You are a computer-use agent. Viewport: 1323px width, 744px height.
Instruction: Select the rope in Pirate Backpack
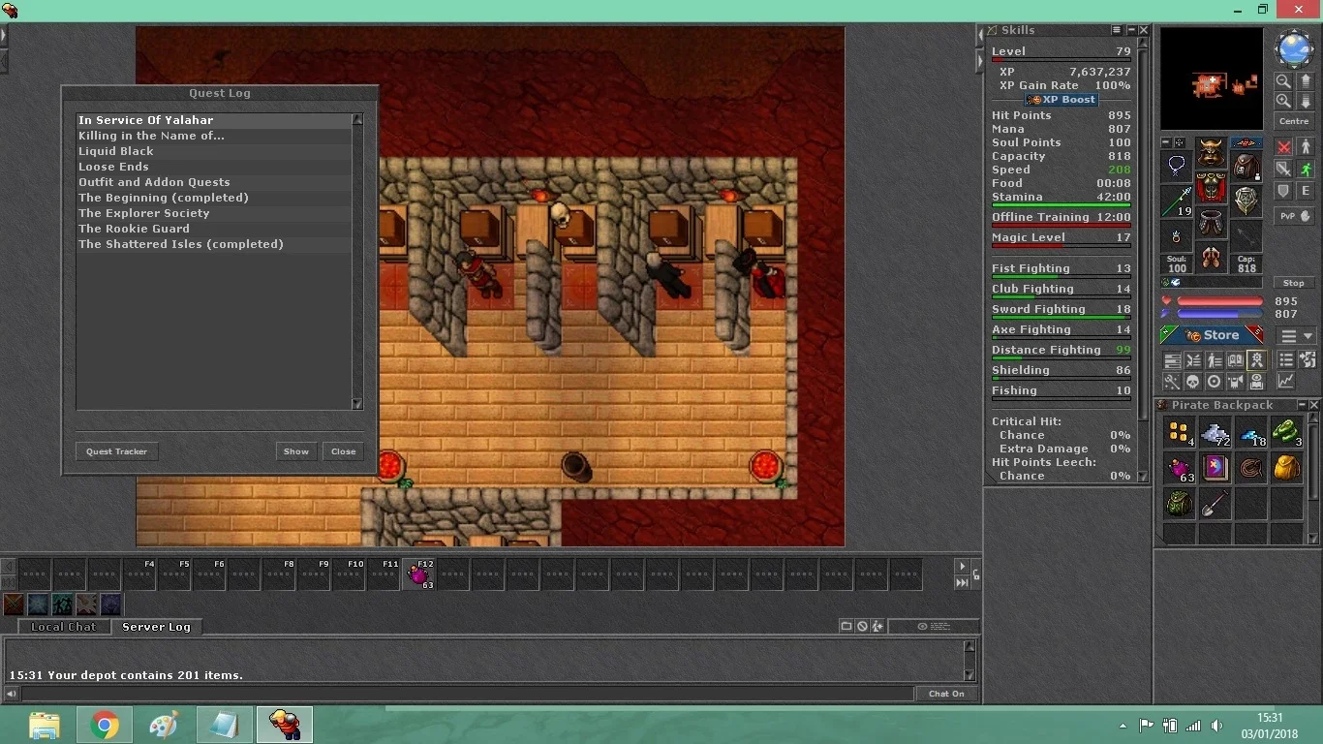tap(1250, 469)
